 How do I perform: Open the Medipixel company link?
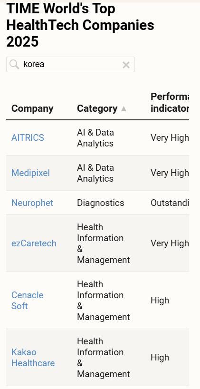[x=30, y=173]
